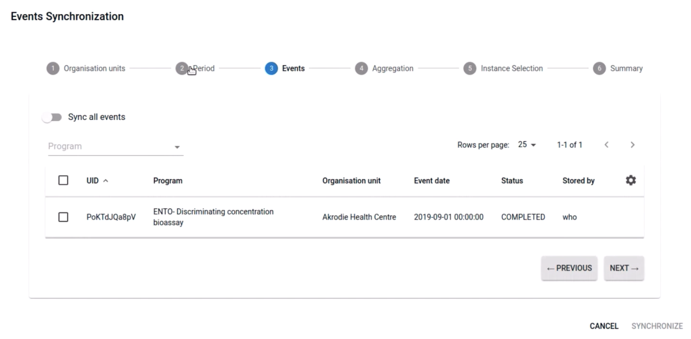
Task: Go to the next table page chevron
Action: (x=632, y=145)
